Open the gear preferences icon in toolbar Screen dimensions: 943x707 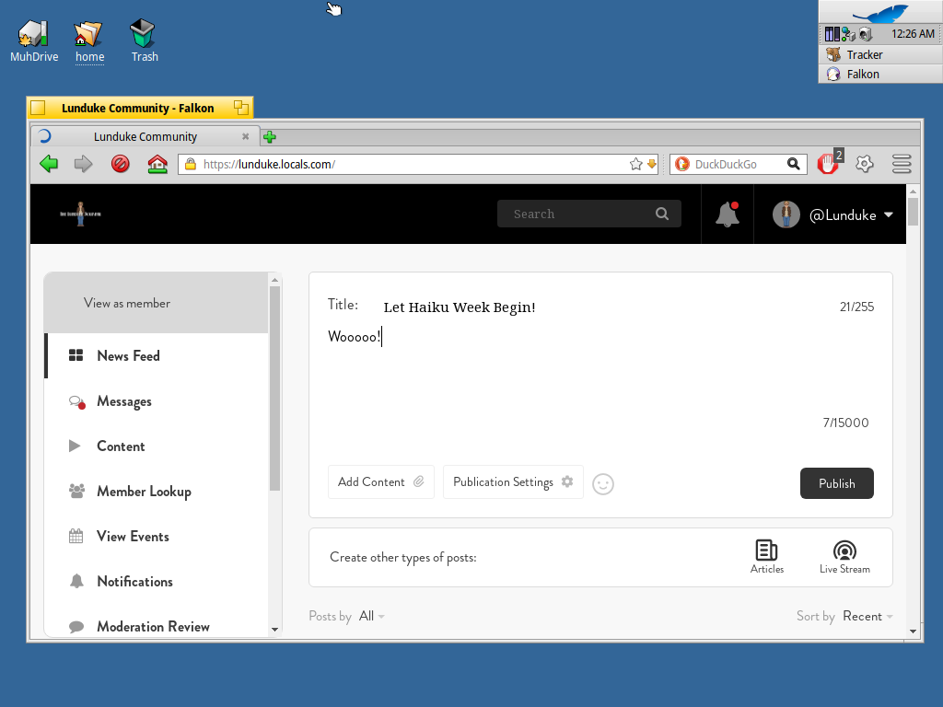click(x=864, y=164)
